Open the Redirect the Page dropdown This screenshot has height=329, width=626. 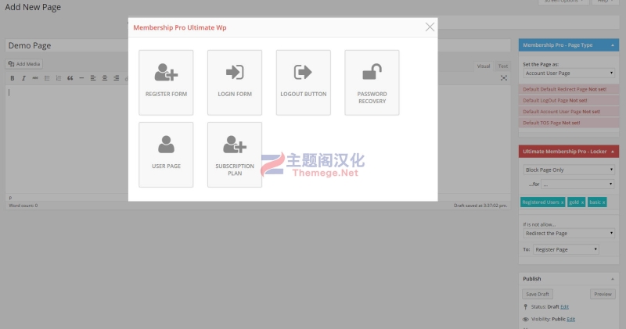[569, 234]
